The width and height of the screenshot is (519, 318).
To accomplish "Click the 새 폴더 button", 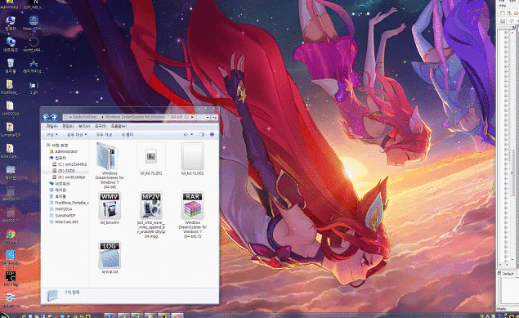I will [128, 135].
